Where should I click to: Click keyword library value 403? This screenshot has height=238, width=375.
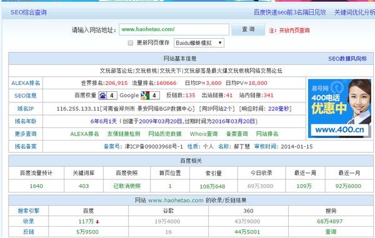tap(84, 186)
